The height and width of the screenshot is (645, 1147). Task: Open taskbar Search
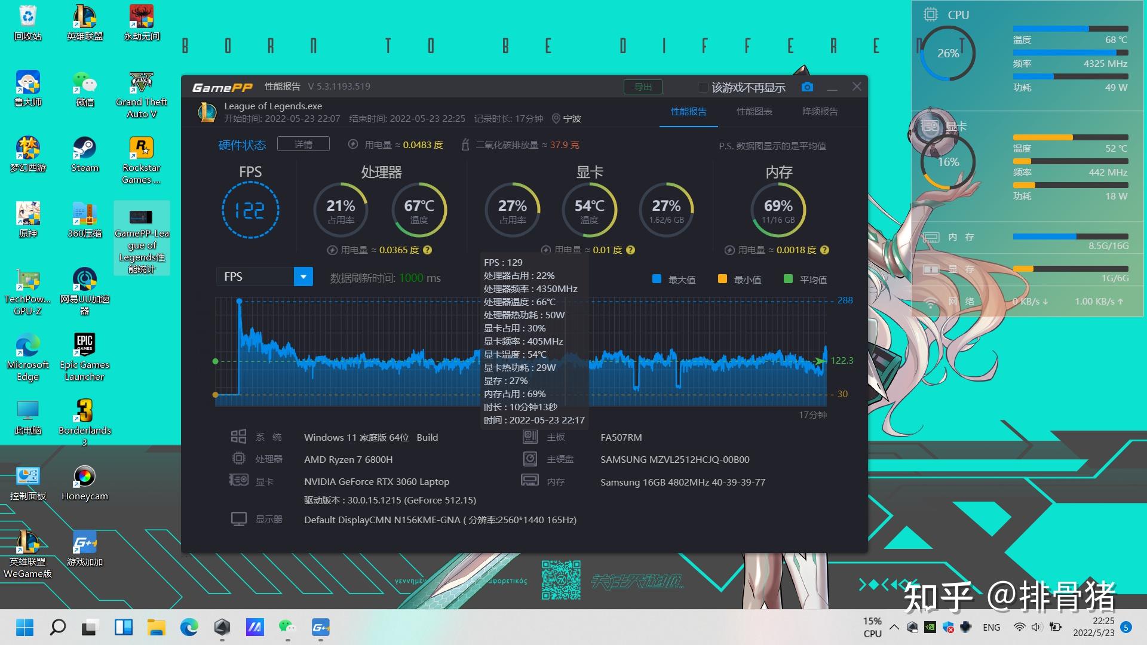coord(57,627)
